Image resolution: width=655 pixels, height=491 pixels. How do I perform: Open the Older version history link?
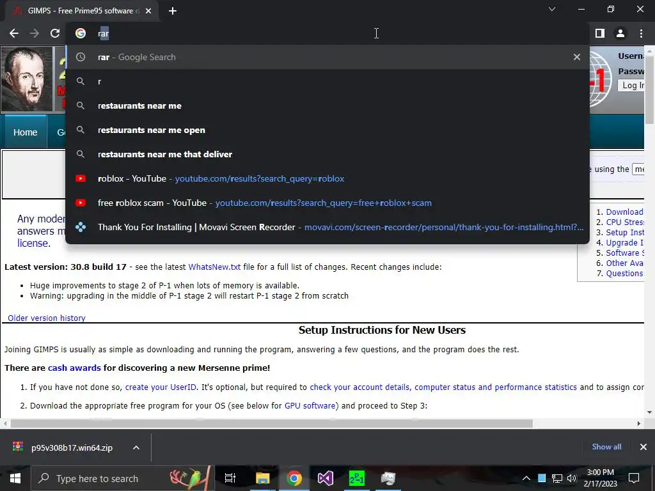coord(46,318)
